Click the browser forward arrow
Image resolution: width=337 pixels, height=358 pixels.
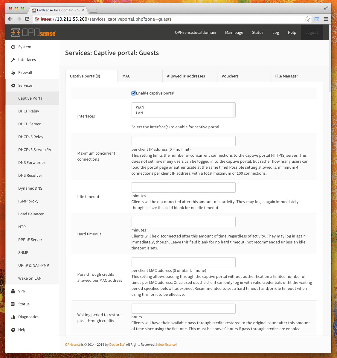(19, 19)
